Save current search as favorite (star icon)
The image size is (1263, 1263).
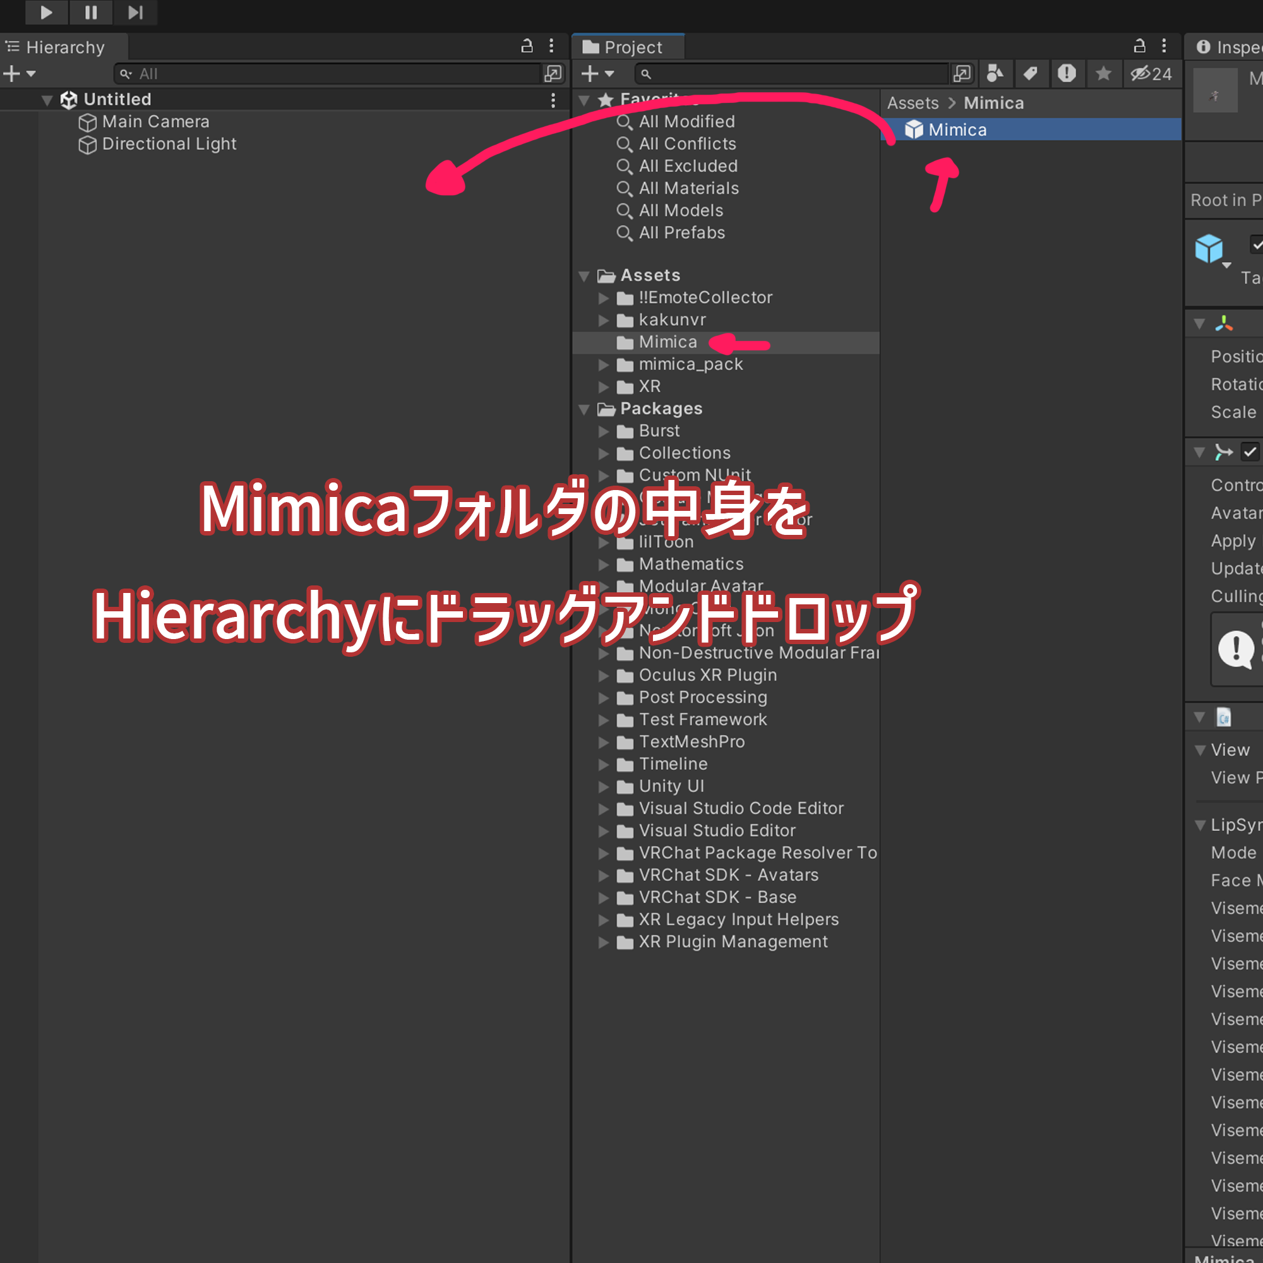click(x=1104, y=73)
